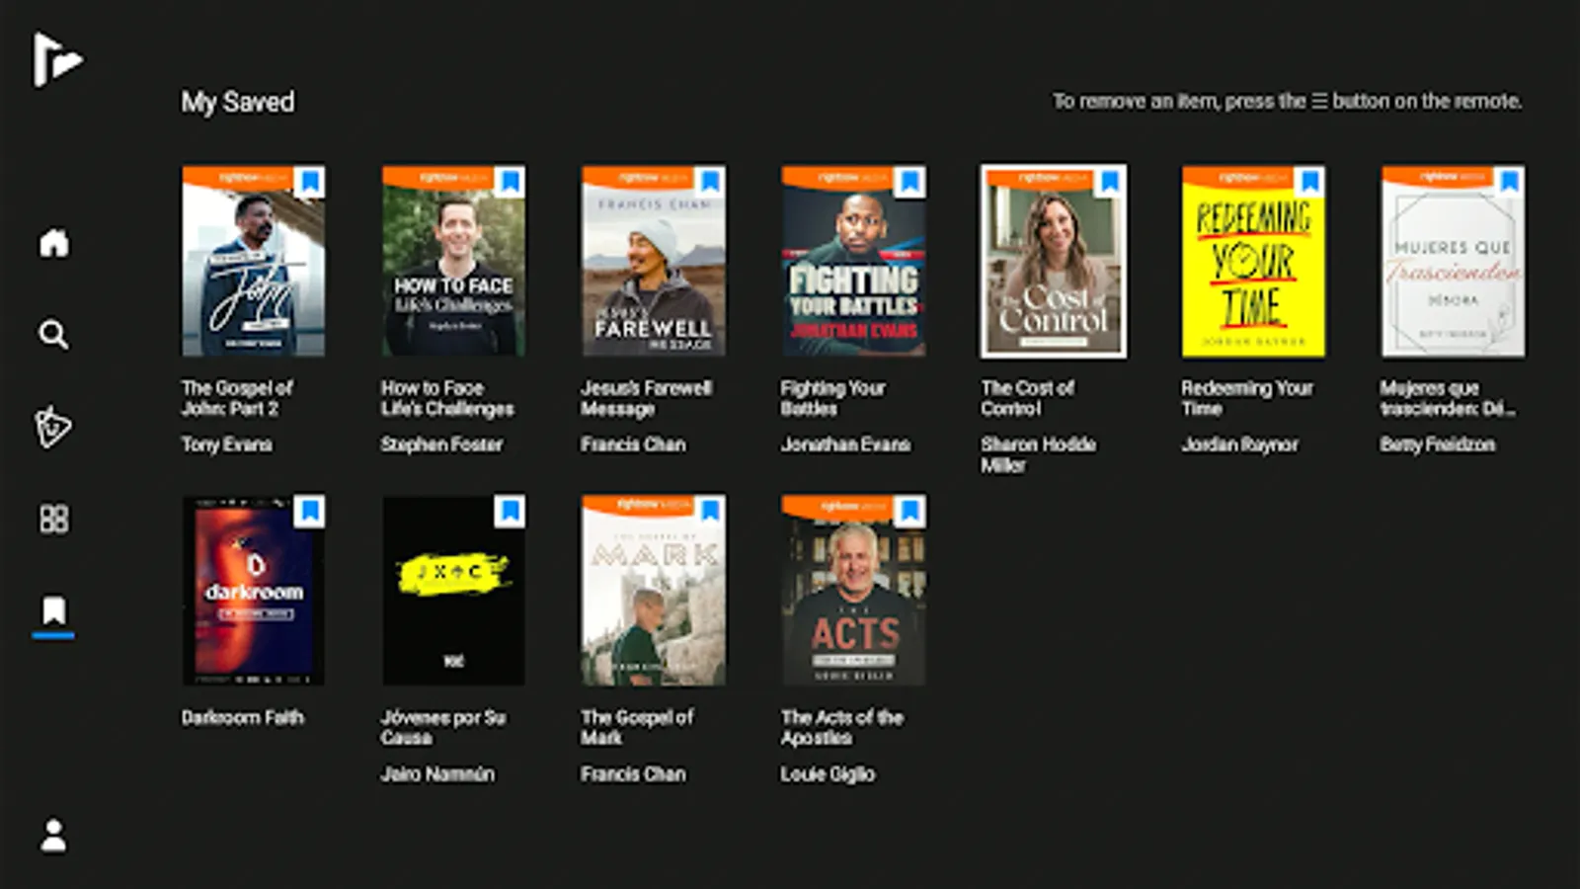Viewport: 1580px width, 889px height.
Task: Toggle bookmark on The Gospel of Mark cover
Action: 710,511
